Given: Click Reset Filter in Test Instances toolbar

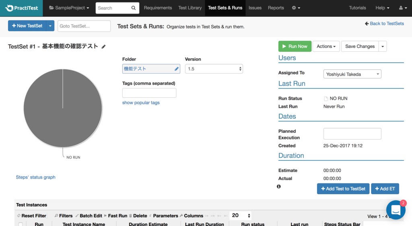Looking at the screenshot, I should click(x=31, y=216).
